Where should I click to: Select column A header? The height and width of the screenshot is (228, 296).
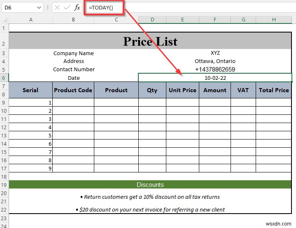tap(30, 20)
